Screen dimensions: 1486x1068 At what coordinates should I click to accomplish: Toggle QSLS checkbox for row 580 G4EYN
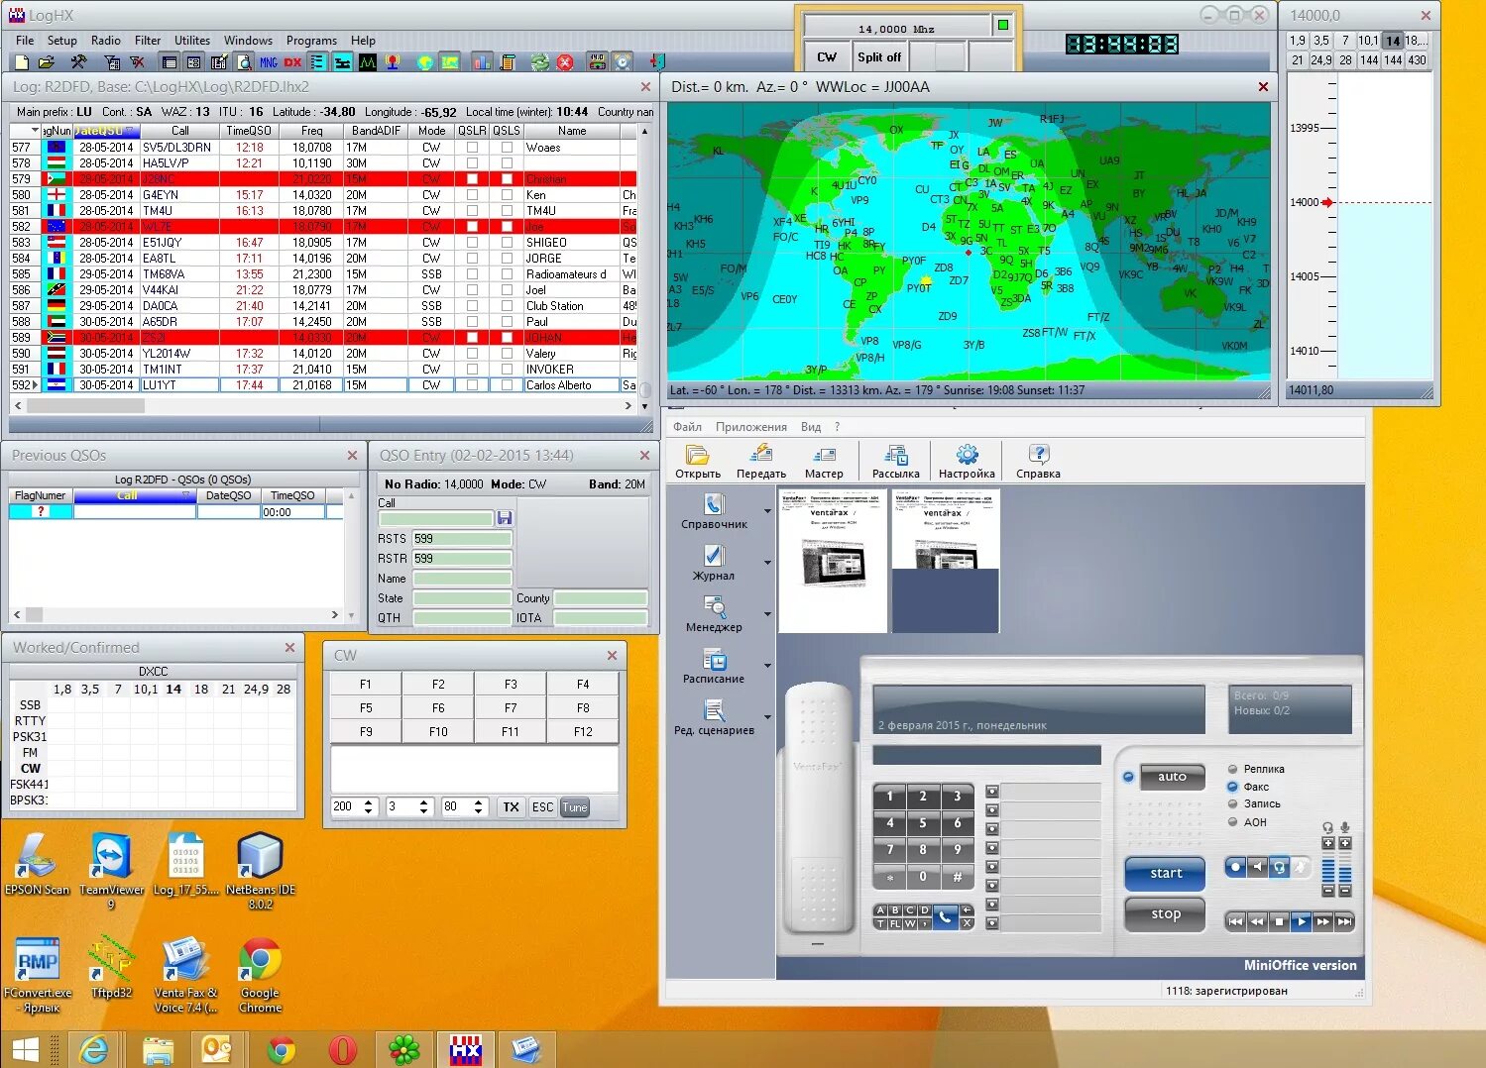point(507,195)
